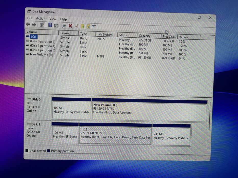Sort by the Free Space column header

[169, 36]
